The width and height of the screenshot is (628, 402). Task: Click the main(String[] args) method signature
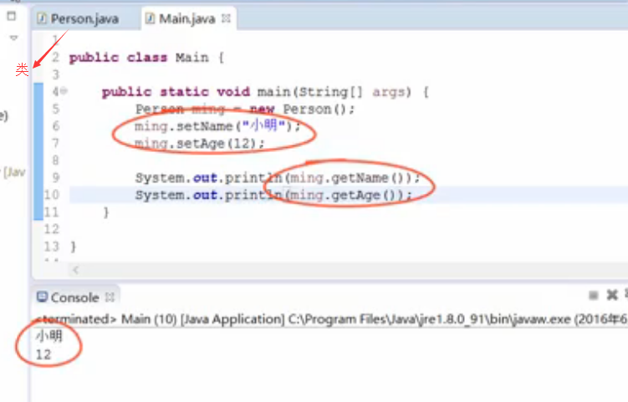(265, 92)
